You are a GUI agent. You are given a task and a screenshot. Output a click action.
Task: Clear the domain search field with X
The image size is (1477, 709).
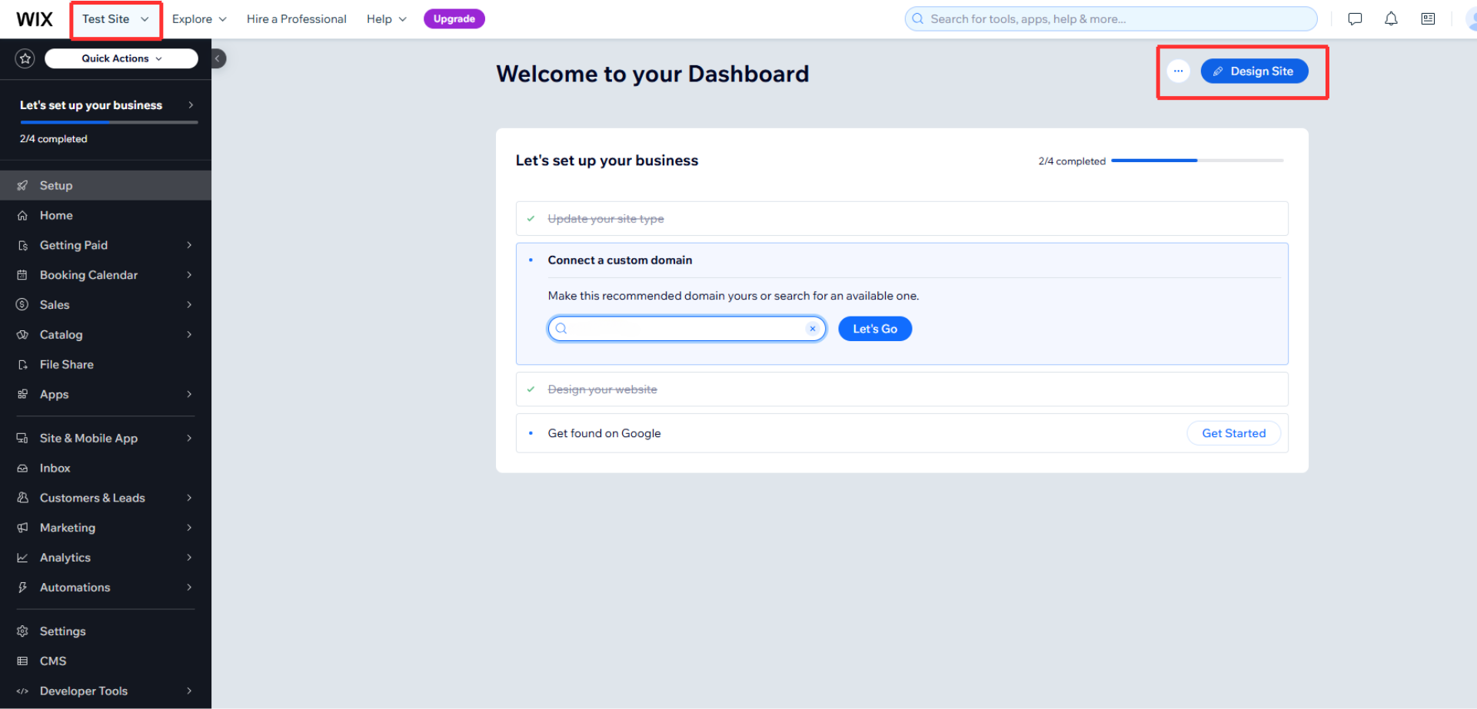[x=812, y=329]
